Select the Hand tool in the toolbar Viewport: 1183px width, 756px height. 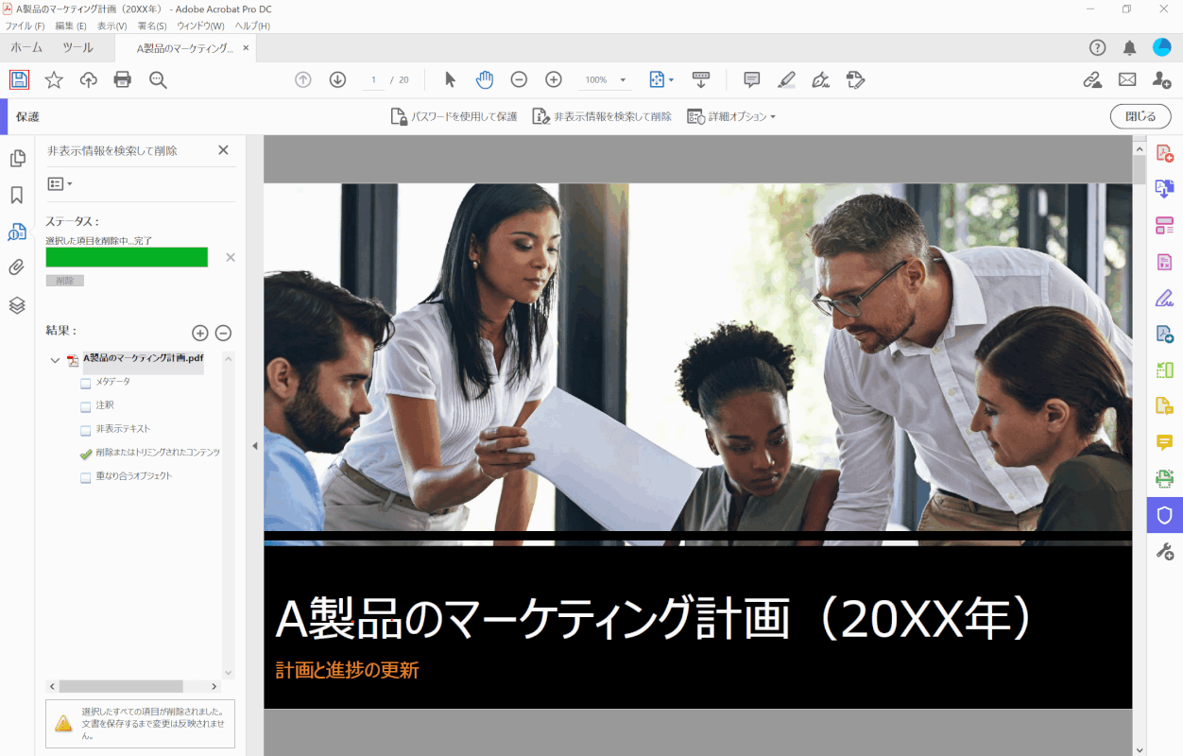(484, 79)
